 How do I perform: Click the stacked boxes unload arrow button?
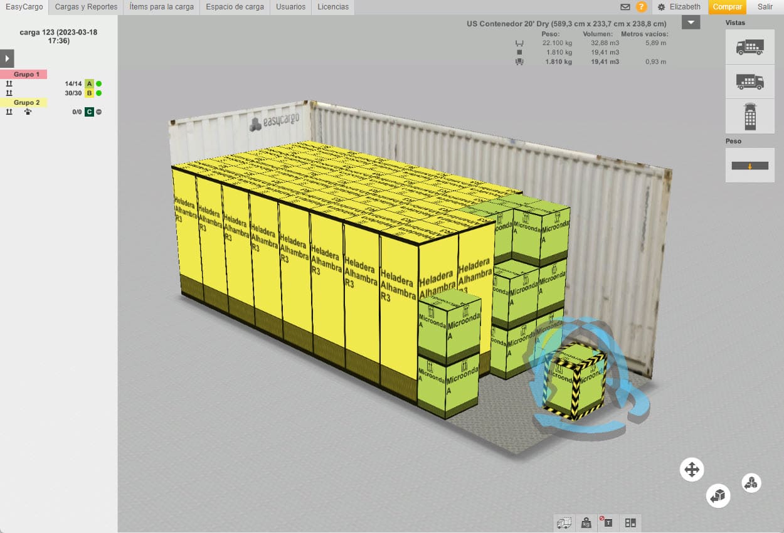[751, 482]
